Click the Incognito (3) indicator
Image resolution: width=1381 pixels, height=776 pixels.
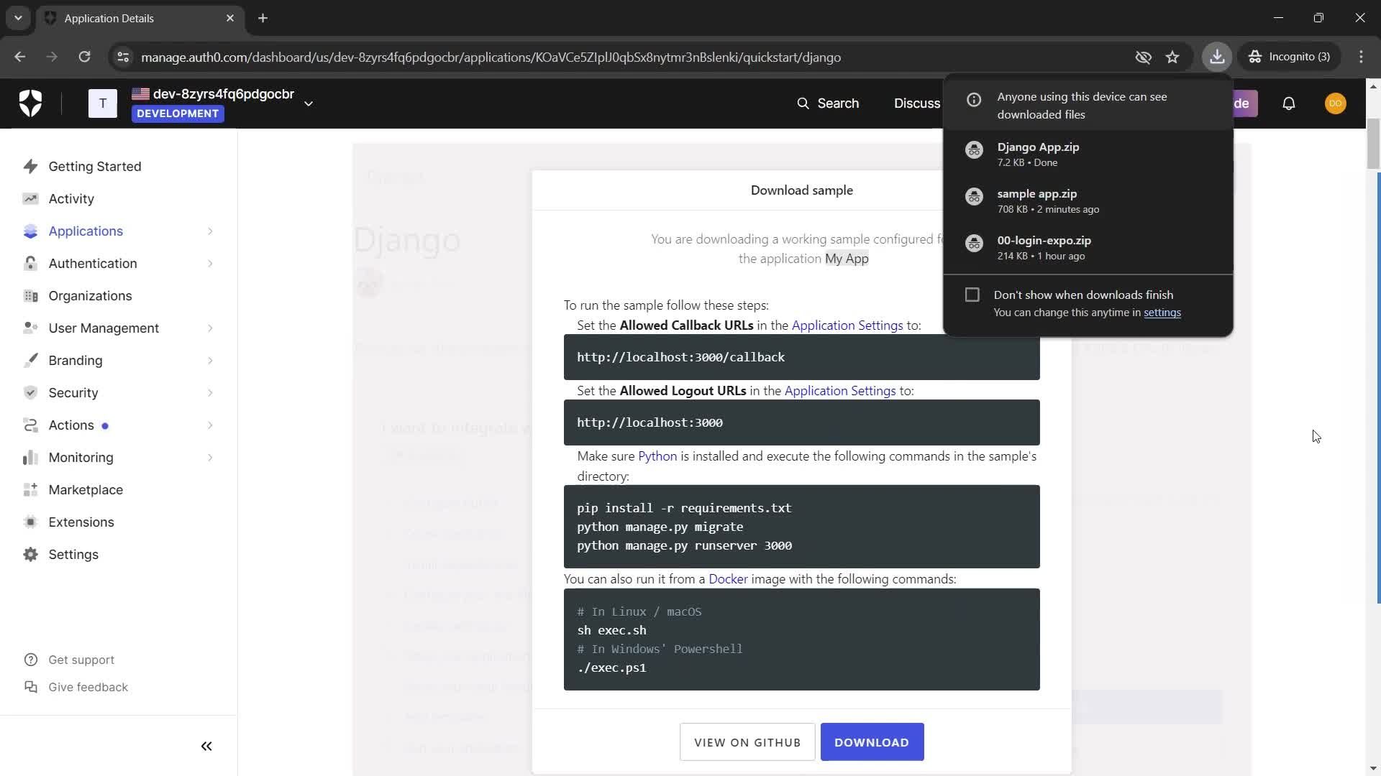click(1290, 57)
